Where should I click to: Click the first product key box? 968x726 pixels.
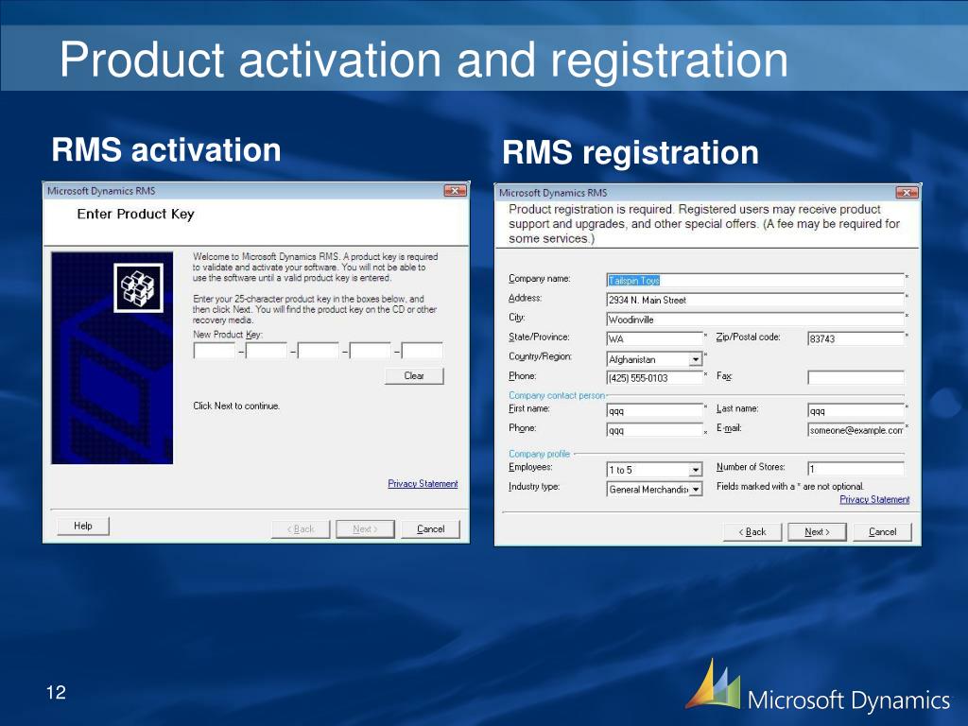215,351
